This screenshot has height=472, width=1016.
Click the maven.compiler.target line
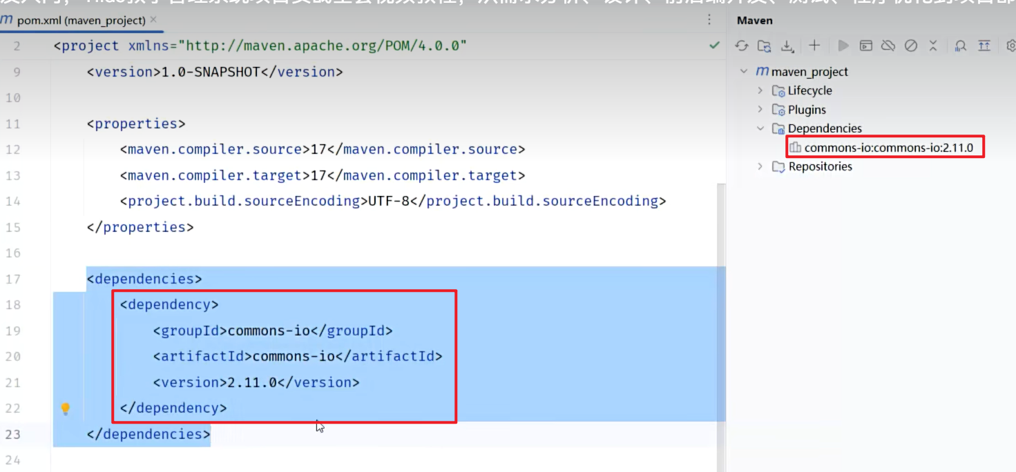(x=323, y=175)
